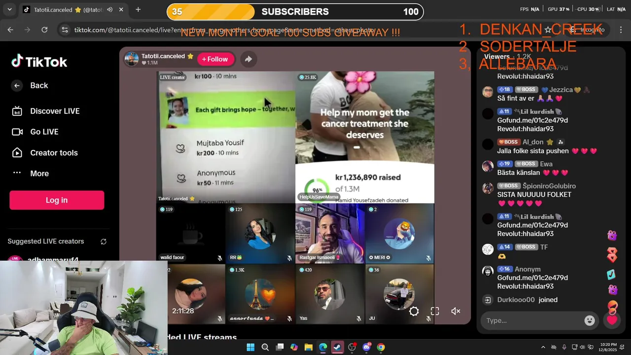
Task: Enter fullscreen mode
Action: pyautogui.click(x=435, y=311)
